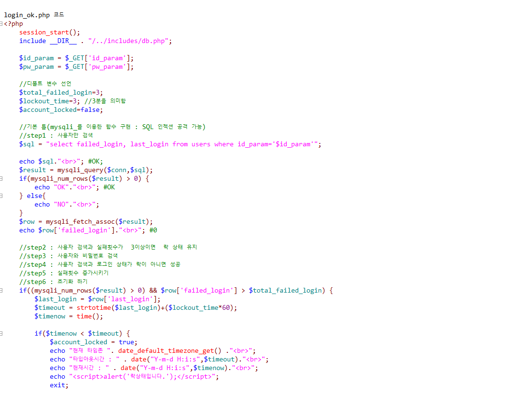Click the "echo $row['failed_login']" line

(x=88, y=230)
